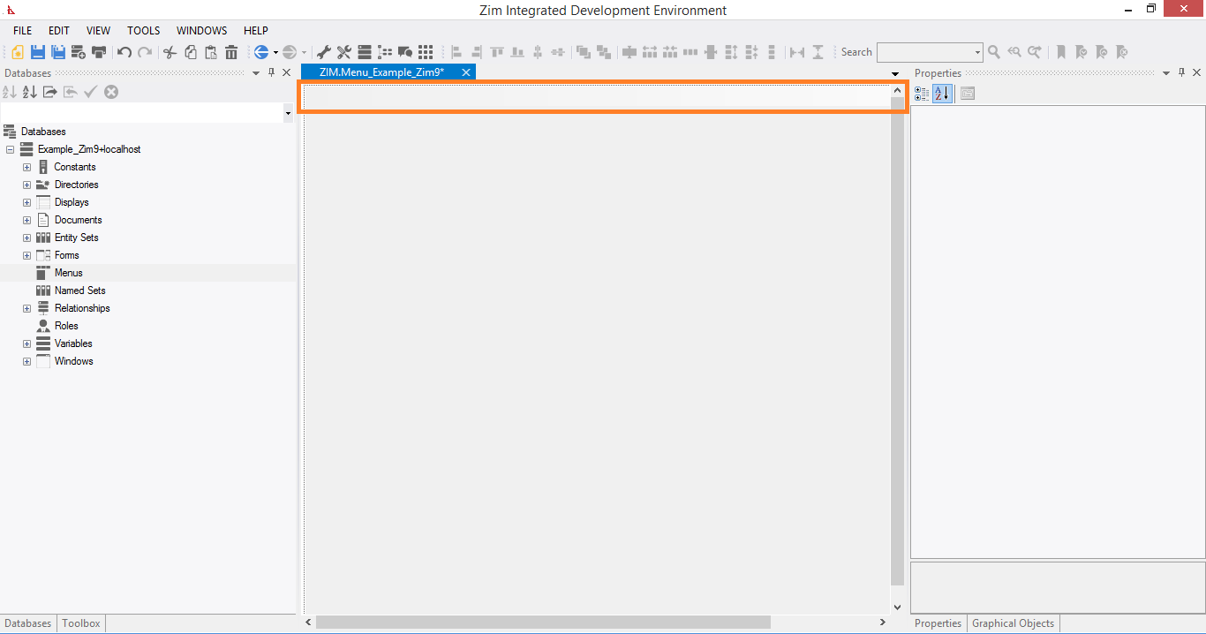This screenshot has width=1206, height=634.
Task: Open the Property Pages icon in Properties
Action: (x=968, y=93)
